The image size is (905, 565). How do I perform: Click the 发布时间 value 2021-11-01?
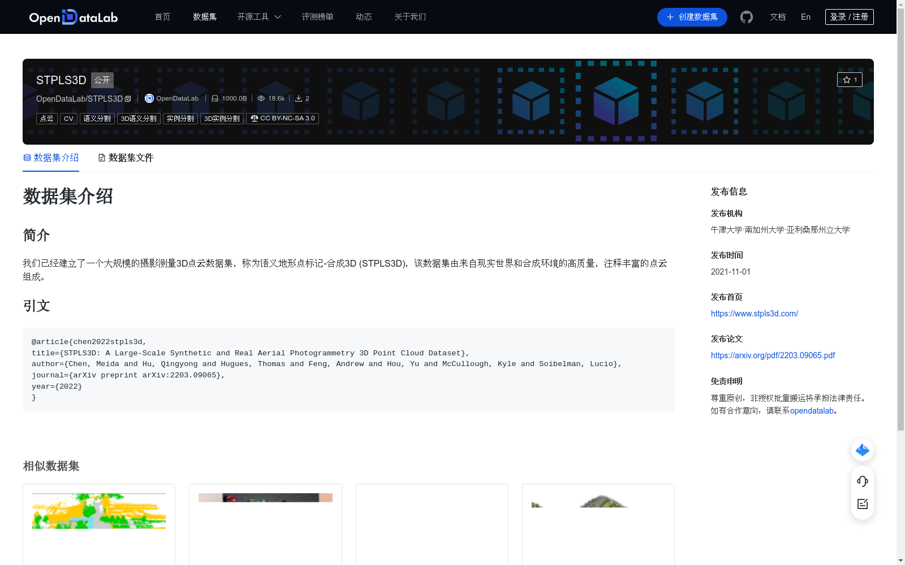click(731, 272)
